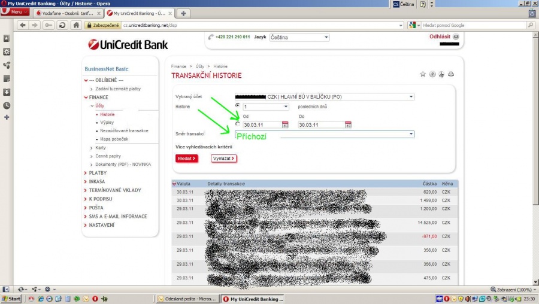Open the address bar history dropdown
This screenshot has width=539, height=304.
(x=401, y=25)
